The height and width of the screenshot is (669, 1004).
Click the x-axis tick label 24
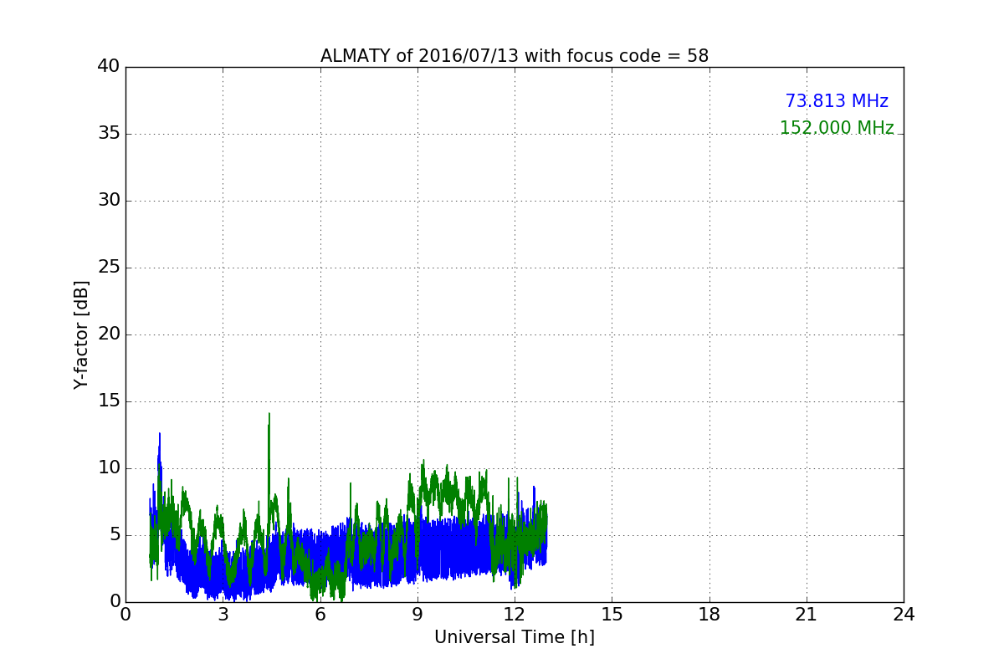point(904,614)
